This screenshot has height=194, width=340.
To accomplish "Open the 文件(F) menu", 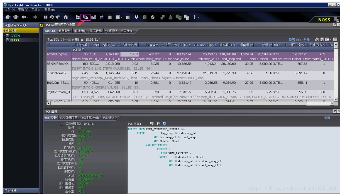I will click(x=10, y=10).
